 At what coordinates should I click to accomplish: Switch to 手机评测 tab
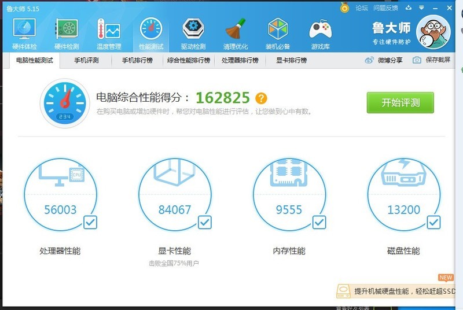[x=86, y=61]
